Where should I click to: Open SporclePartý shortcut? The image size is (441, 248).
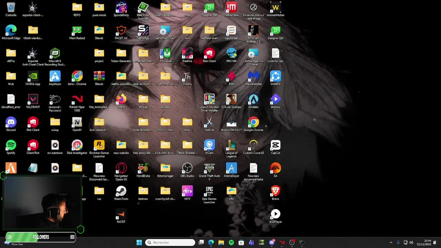pos(121,10)
